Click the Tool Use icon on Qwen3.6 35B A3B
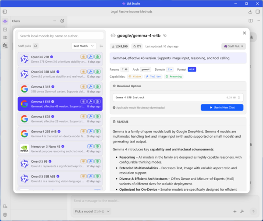 coord(90,71)
